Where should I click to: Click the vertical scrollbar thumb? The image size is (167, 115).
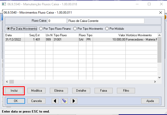(159, 50)
